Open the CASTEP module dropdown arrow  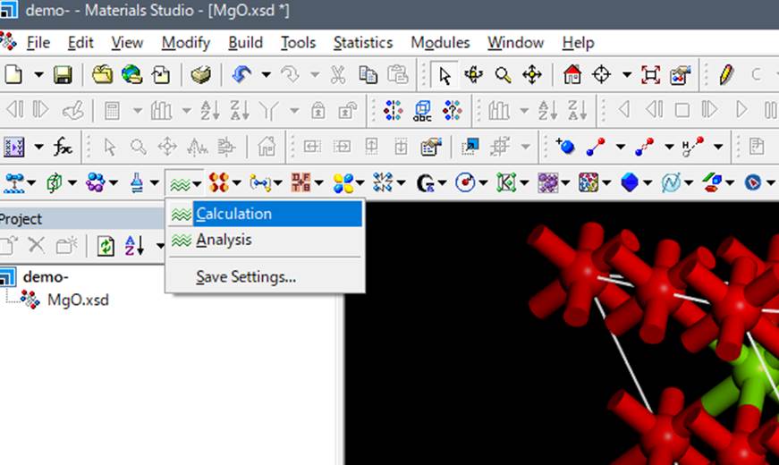pyautogui.click(x=198, y=184)
